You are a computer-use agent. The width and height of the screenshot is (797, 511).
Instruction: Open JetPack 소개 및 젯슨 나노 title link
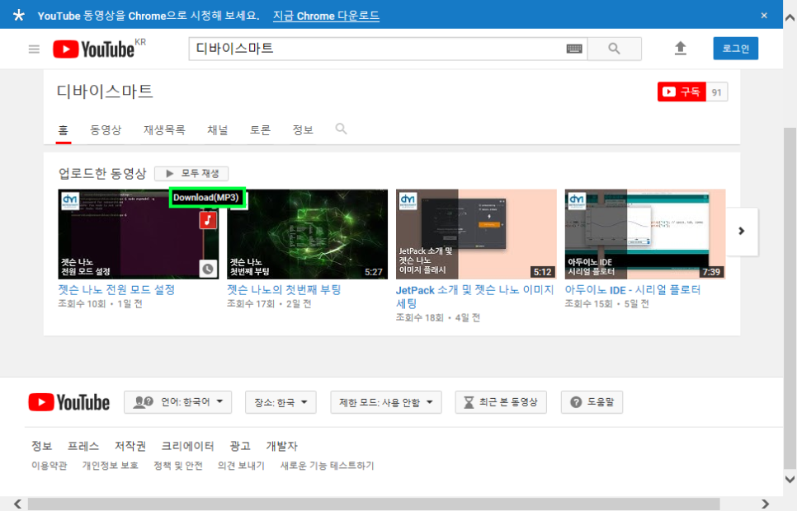click(x=474, y=297)
